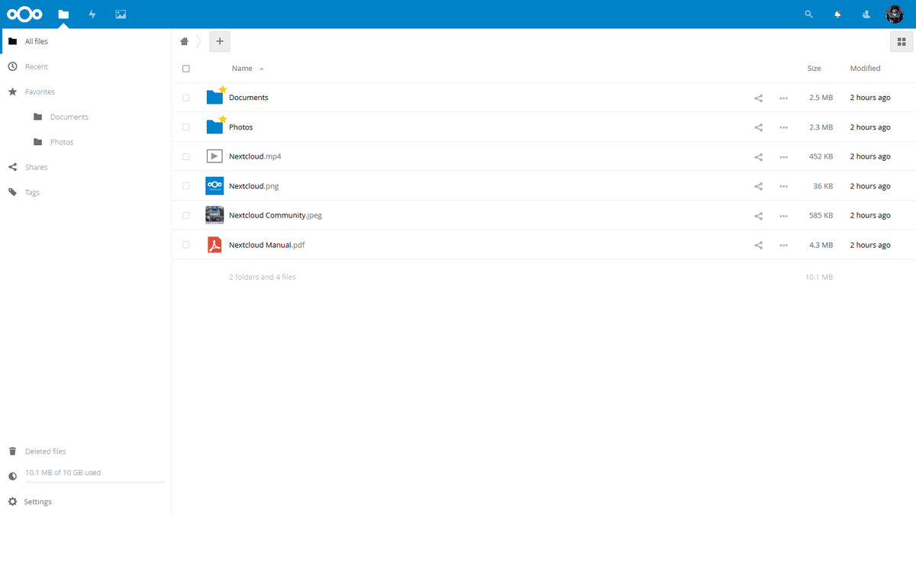
Task: Click the Nextcloud Manual.pdf icon
Action: pos(214,245)
